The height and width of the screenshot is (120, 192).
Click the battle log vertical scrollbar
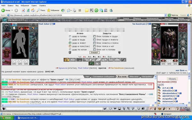156,90
